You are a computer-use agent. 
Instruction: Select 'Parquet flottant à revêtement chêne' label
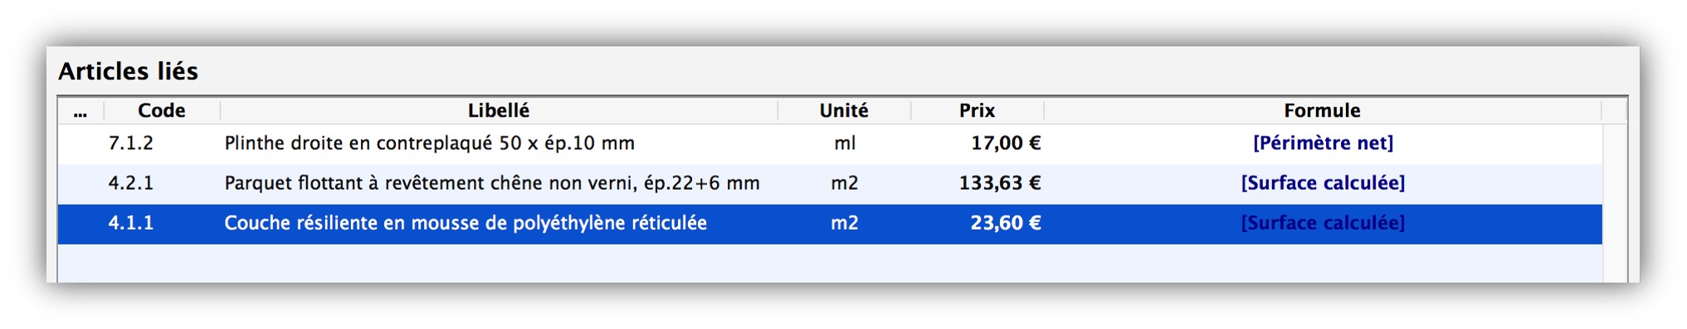(x=492, y=183)
